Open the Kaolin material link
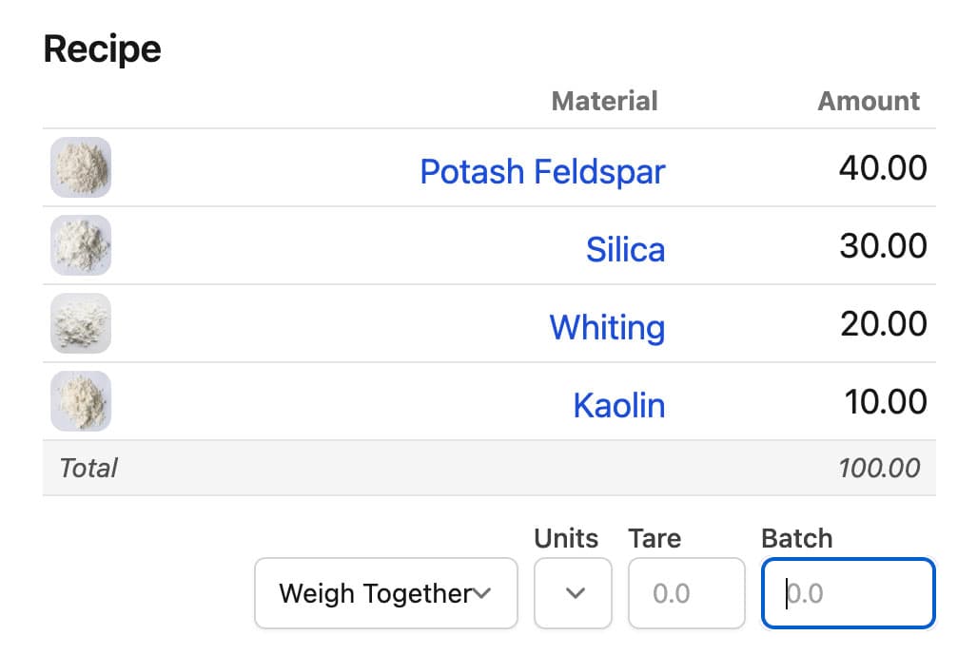This screenshot has height=655, width=977. click(x=618, y=406)
